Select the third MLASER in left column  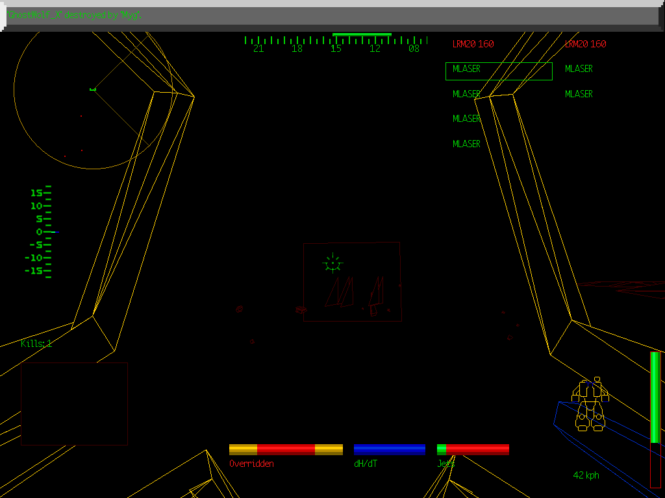click(x=466, y=119)
